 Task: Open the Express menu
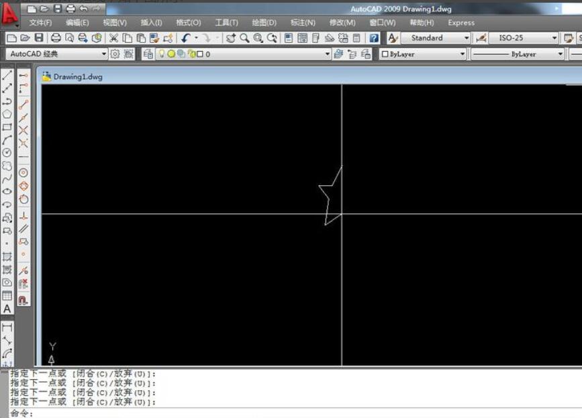[460, 22]
